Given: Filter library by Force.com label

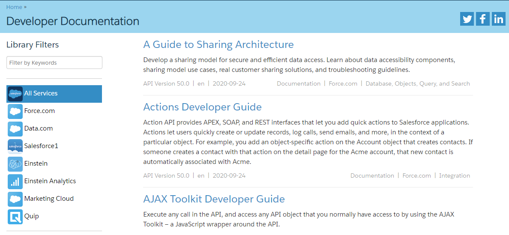Looking at the screenshot, I should (39, 111).
